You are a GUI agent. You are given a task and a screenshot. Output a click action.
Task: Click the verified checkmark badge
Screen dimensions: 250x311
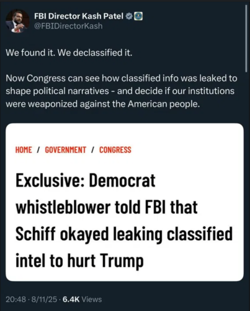pos(129,16)
